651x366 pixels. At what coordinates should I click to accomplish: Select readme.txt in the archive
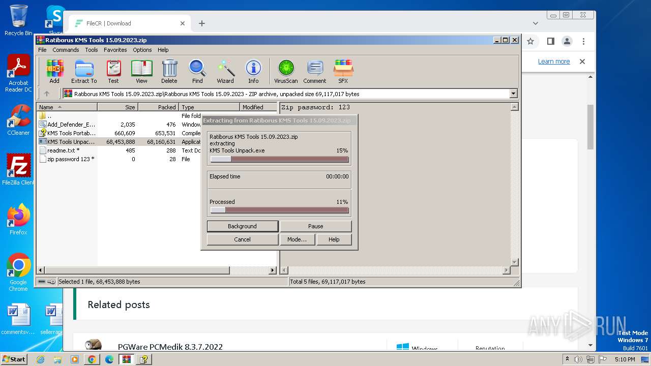click(x=120, y=150)
